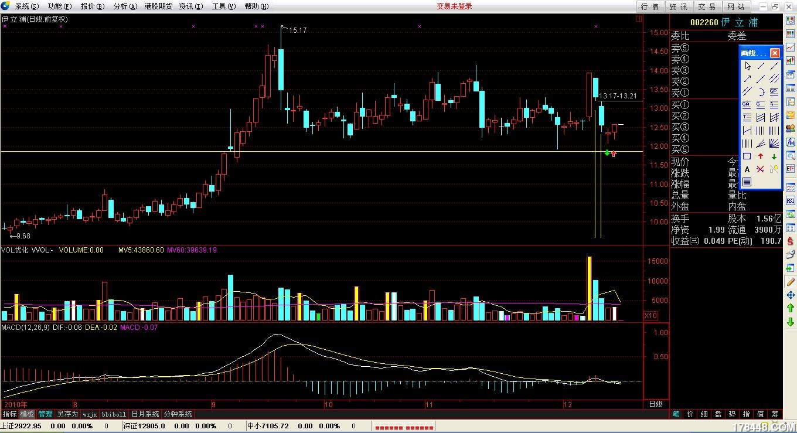This screenshot has width=797, height=433.
Task: Select the text 'A' annotation tool
Action: point(747,169)
